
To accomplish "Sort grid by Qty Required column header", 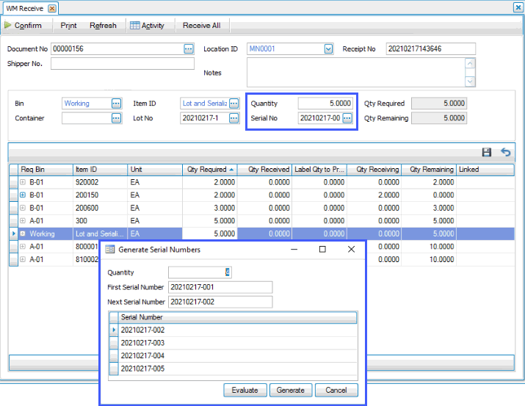I will pos(209,169).
